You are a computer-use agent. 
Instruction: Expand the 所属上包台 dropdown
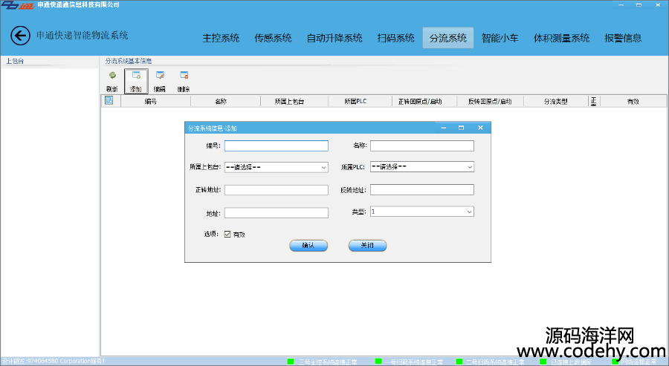pyautogui.click(x=323, y=168)
